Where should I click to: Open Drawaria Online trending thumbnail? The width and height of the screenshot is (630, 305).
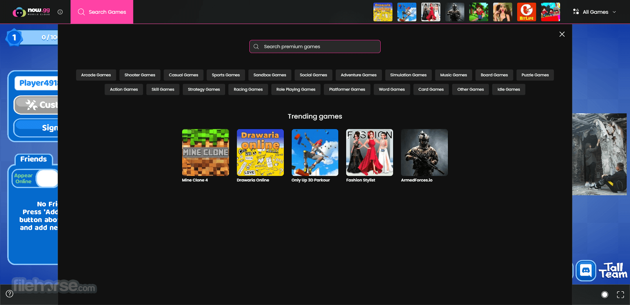click(260, 152)
